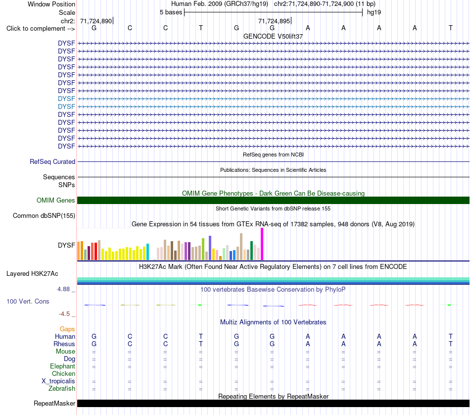Image resolution: width=470 pixels, height=415 pixels.
Task: Click the Scale track label
Action: [67, 12]
